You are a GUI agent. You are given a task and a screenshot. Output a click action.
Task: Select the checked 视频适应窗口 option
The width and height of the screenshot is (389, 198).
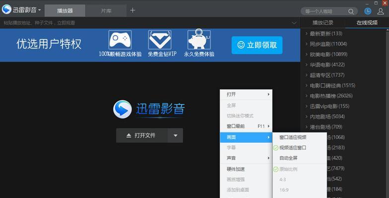point(300,148)
